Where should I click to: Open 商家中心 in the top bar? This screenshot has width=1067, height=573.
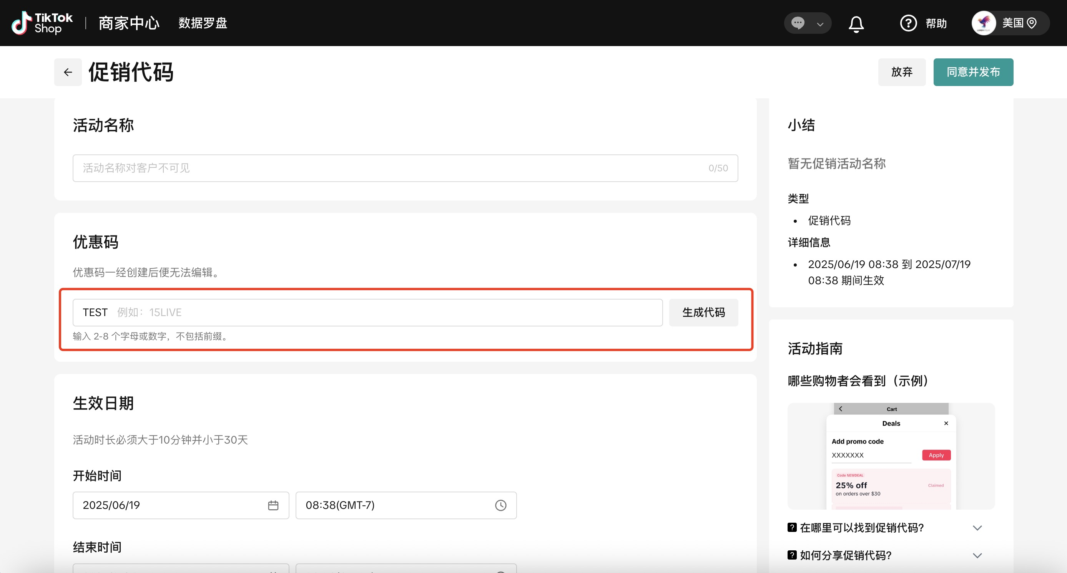pyautogui.click(x=129, y=23)
